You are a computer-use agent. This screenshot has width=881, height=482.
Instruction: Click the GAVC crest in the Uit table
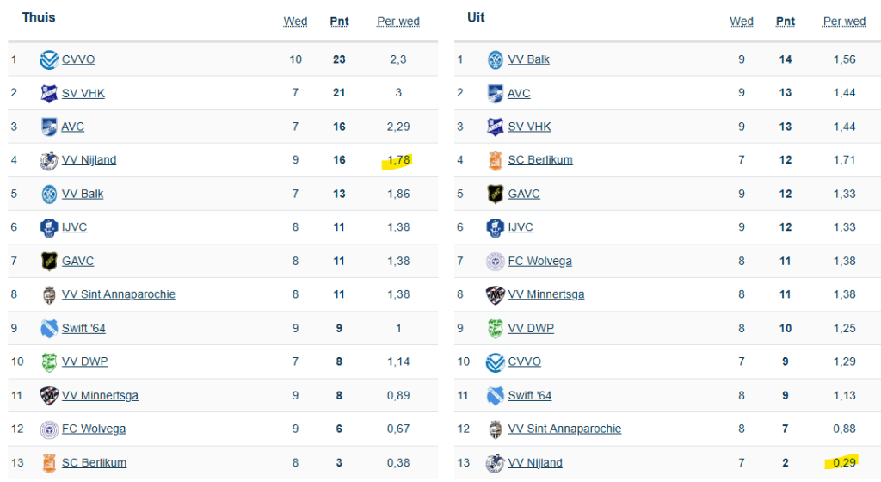coord(495,195)
